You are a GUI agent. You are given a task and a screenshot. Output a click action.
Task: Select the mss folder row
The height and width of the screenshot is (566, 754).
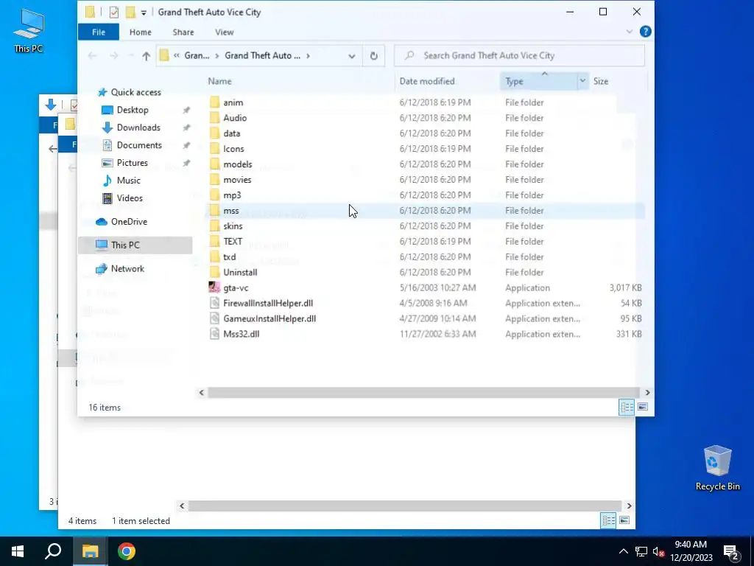pos(425,210)
